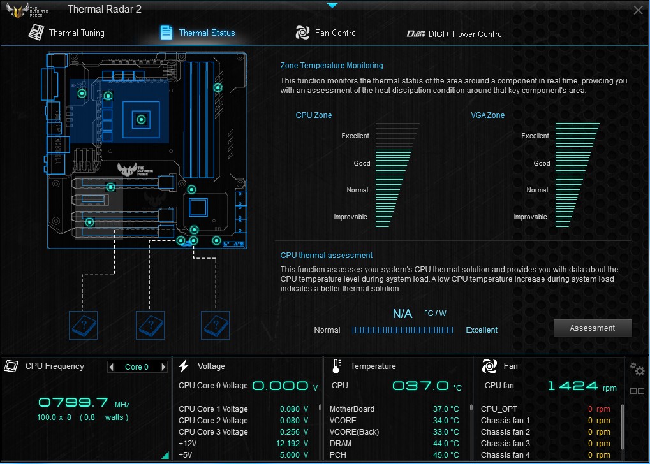Start the CPU thermal Assessment
Viewport: 650px width, 464px height.
coord(593,328)
